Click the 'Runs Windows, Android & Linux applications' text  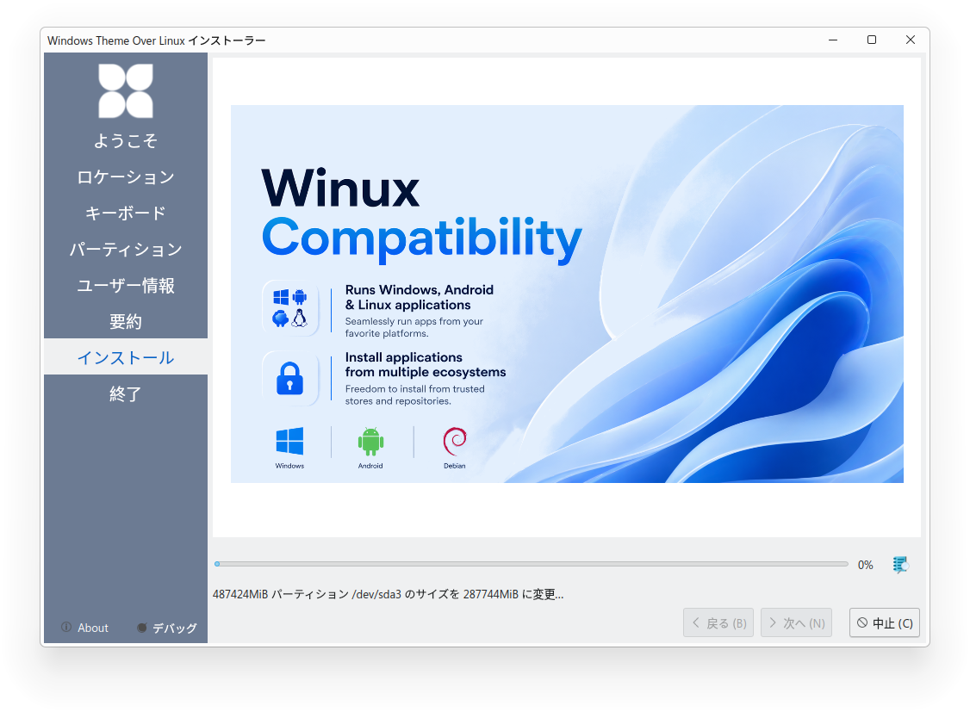(x=420, y=297)
